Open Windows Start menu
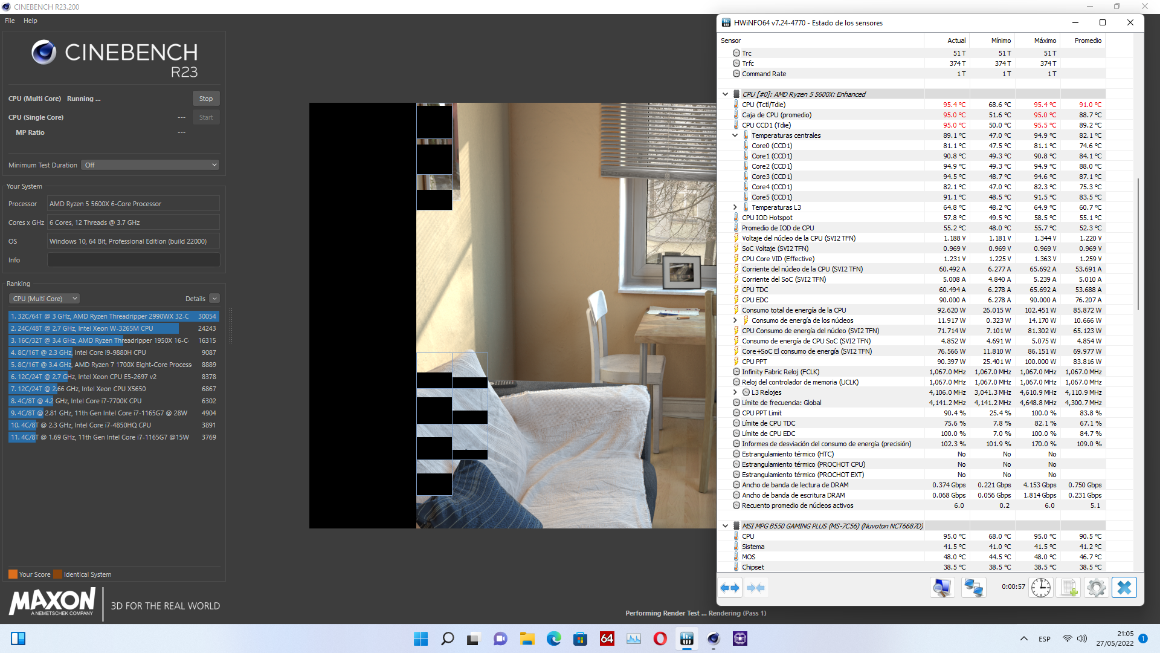This screenshot has height=653, width=1160. point(420,638)
